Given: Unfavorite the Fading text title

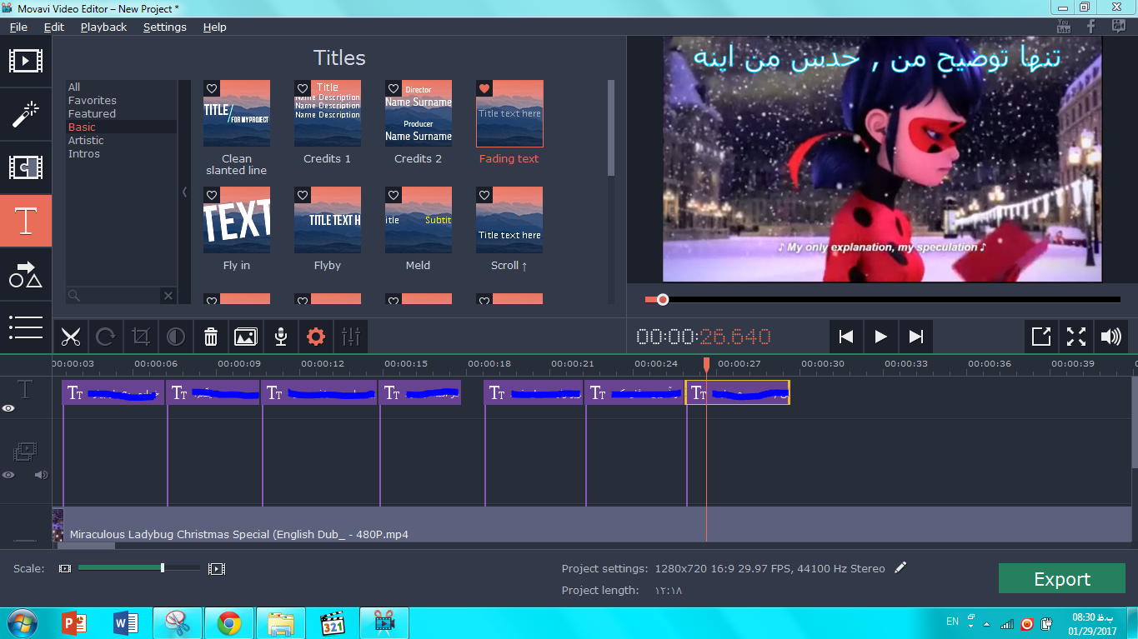Looking at the screenshot, I should [484, 88].
